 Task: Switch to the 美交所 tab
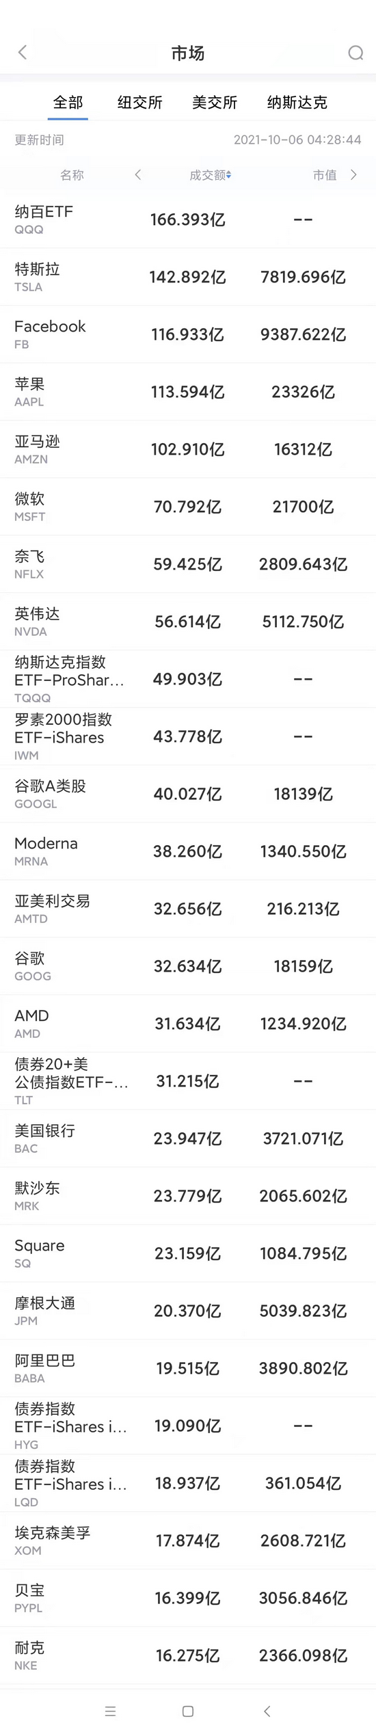pyautogui.click(x=215, y=103)
